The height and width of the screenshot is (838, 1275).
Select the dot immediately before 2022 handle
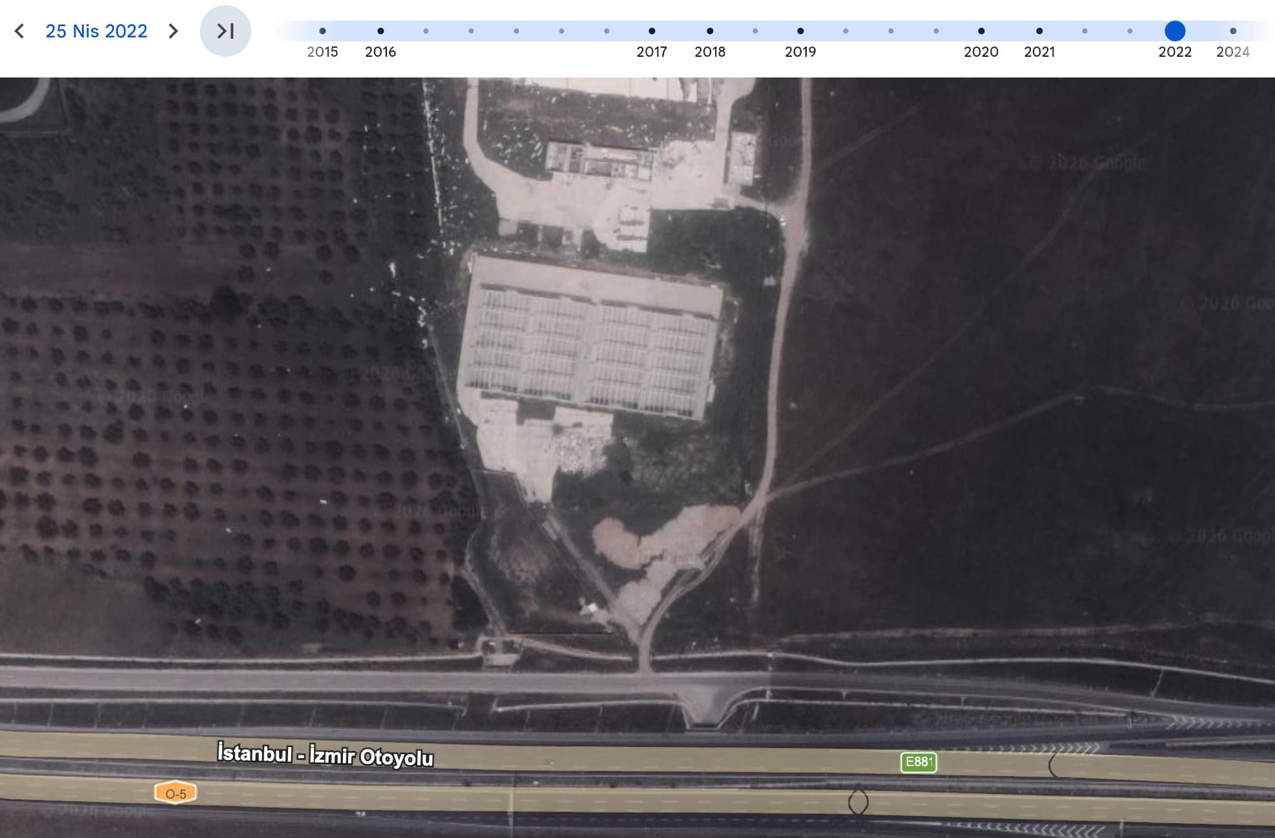(1130, 31)
